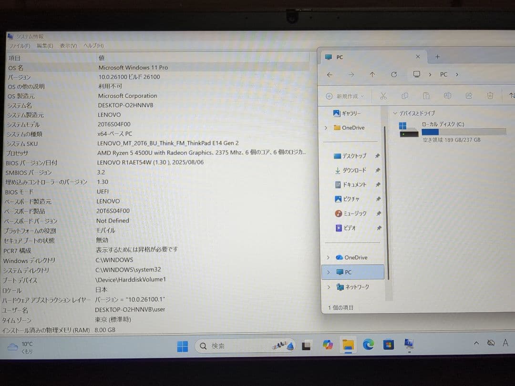This screenshot has height=386, width=515.
Task: Click the Copy icon in Explorer toolbar
Action: [404, 96]
